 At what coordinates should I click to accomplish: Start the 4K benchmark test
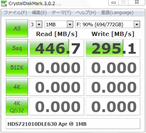[x=17, y=87]
